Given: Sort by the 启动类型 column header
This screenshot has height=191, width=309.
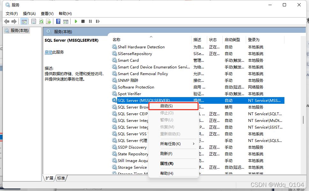Looking at the screenshot, I should (232, 40).
